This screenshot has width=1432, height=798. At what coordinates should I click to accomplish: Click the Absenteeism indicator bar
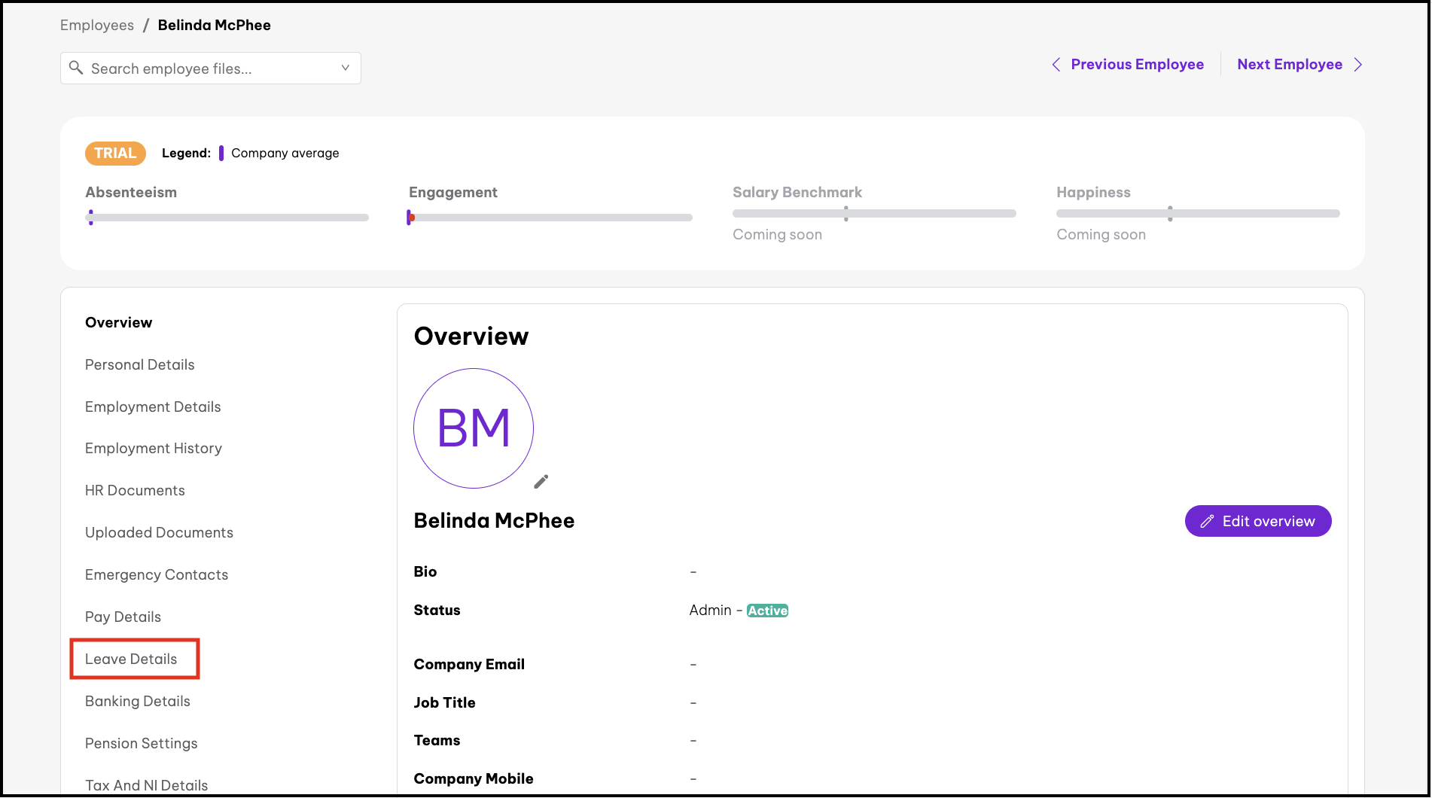[x=227, y=218]
